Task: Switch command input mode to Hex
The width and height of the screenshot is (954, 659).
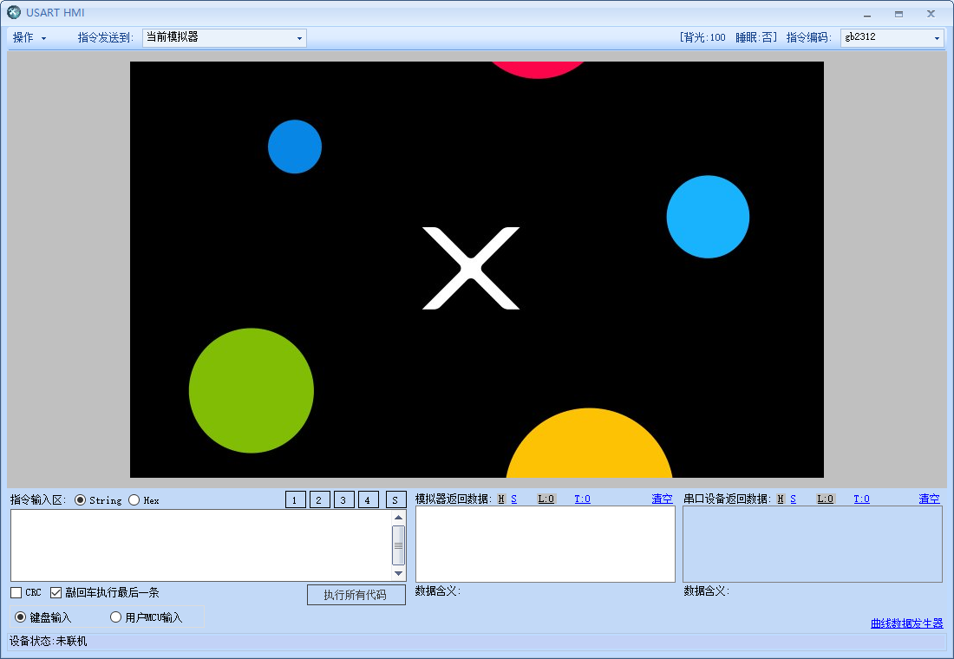Action: pos(134,499)
